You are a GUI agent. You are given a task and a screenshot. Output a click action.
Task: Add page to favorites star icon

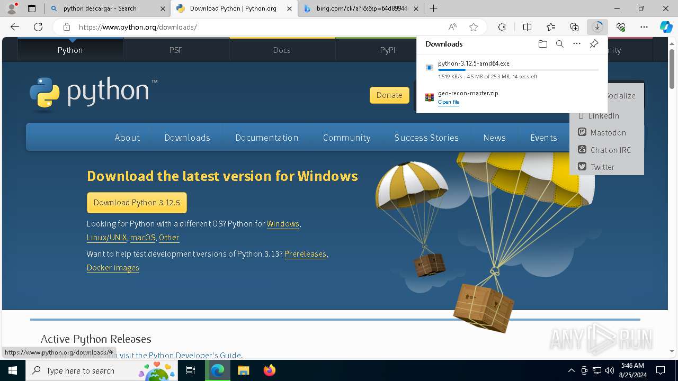[474, 27]
